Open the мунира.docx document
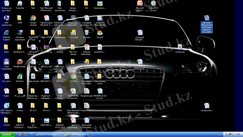The width and height of the screenshot is (243, 137). click(207, 106)
